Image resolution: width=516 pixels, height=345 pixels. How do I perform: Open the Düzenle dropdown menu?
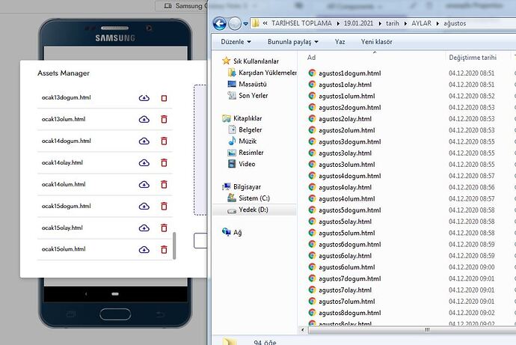(236, 42)
